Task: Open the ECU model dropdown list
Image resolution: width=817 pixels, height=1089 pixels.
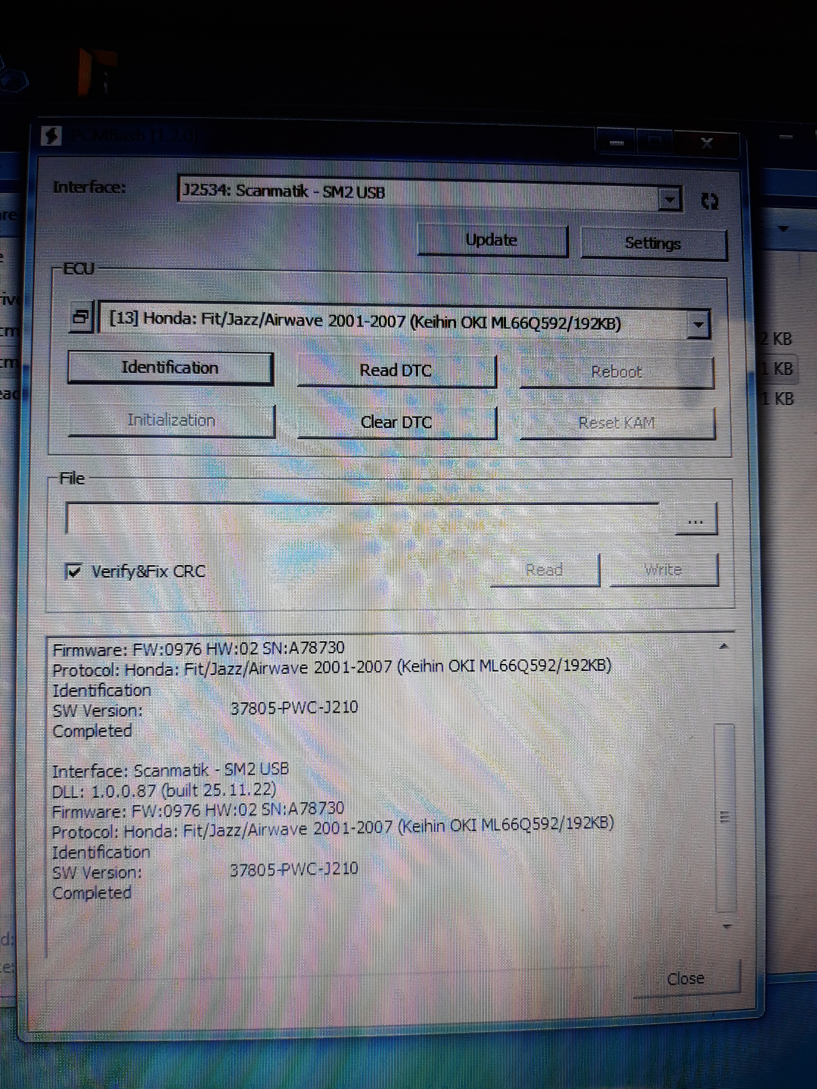Action: click(698, 324)
